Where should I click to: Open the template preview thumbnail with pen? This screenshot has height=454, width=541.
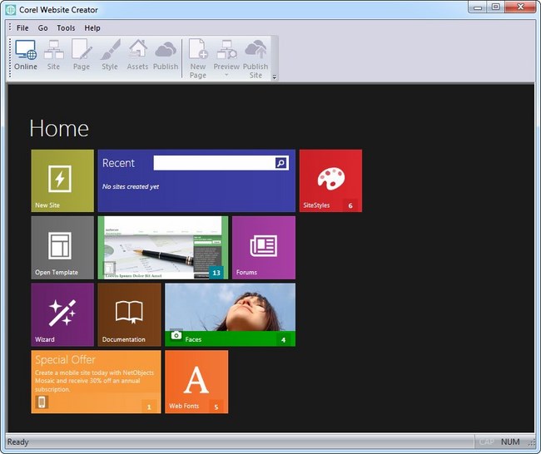[x=163, y=248]
